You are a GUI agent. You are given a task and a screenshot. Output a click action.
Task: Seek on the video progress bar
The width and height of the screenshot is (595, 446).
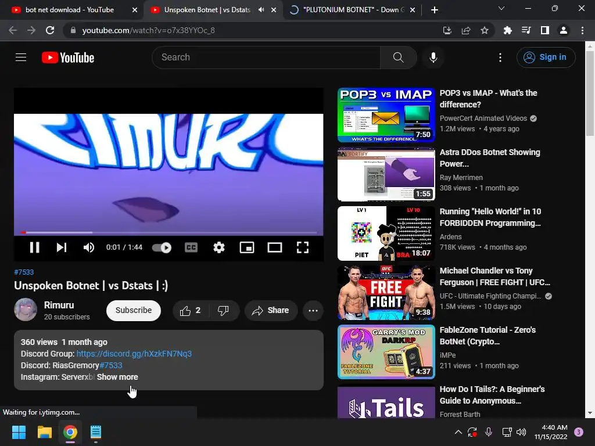(x=169, y=232)
